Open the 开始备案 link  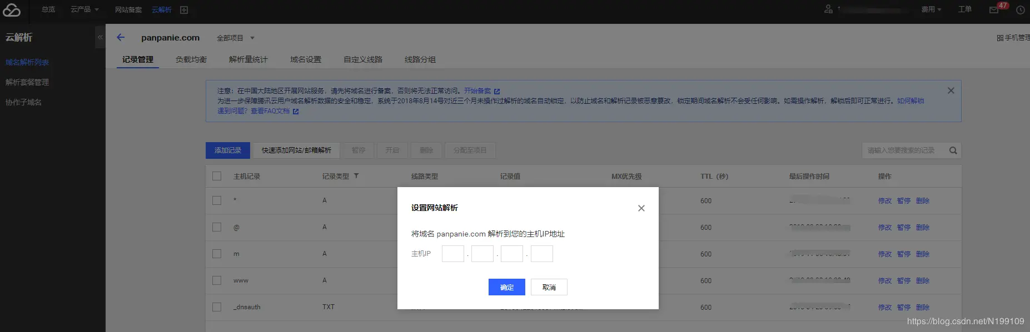pos(477,91)
